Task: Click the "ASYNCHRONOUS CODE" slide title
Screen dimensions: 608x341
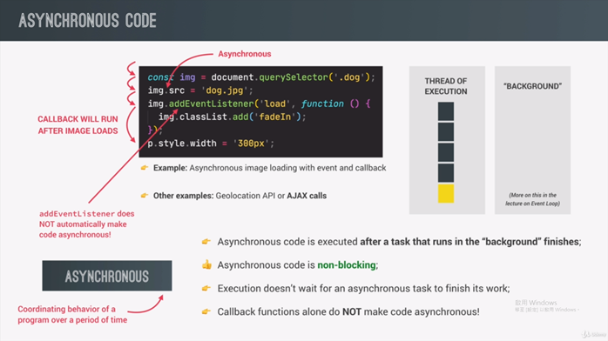Action: point(88,21)
